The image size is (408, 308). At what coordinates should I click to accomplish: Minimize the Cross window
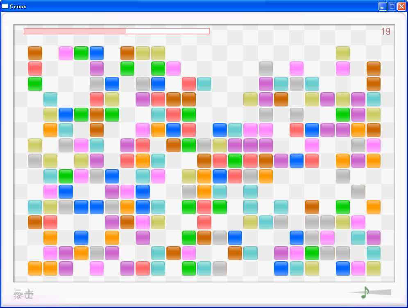tap(383, 6)
